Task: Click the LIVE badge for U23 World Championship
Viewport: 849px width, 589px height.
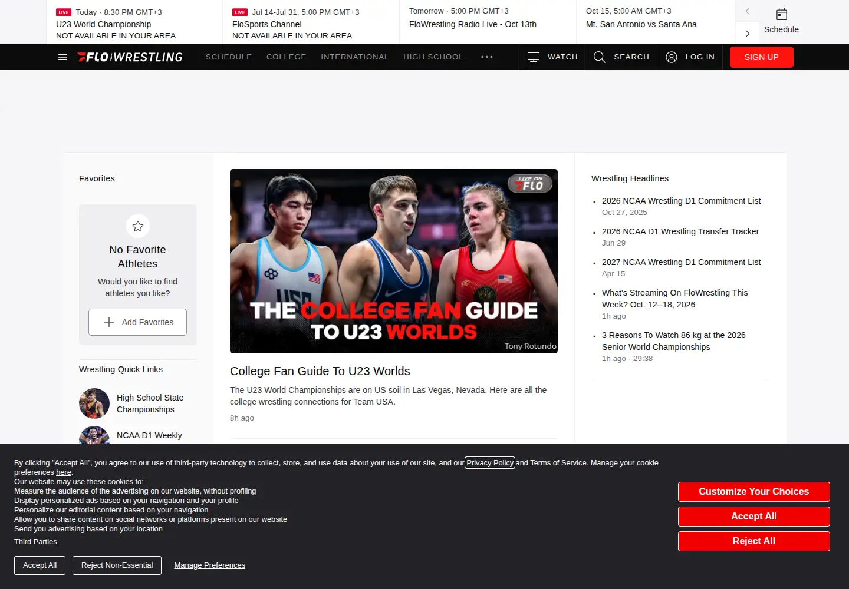Action: coord(64,12)
